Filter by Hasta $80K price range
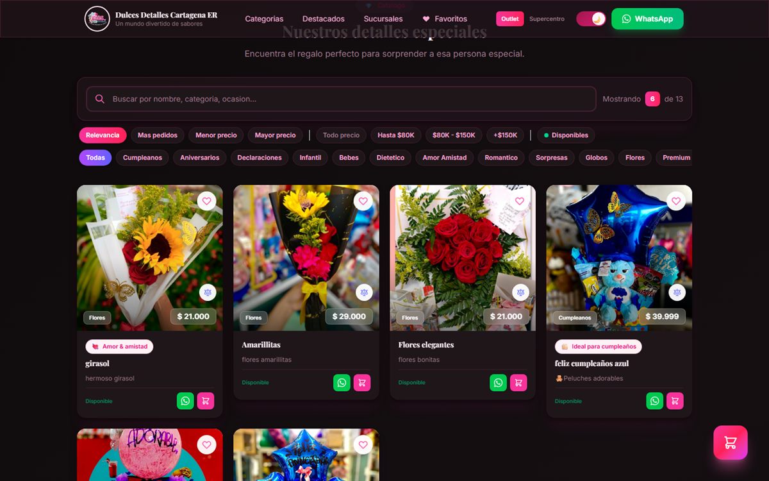This screenshot has width=769, height=481. coord(396,135)
